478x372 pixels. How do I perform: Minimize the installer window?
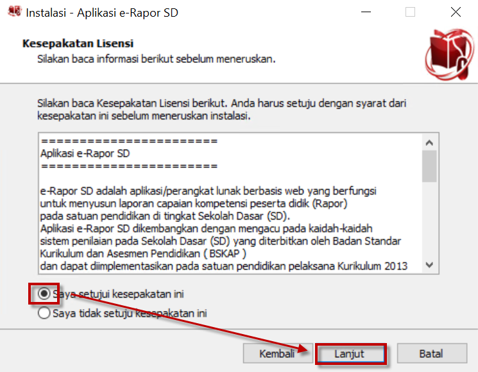(x=366, y=12)
